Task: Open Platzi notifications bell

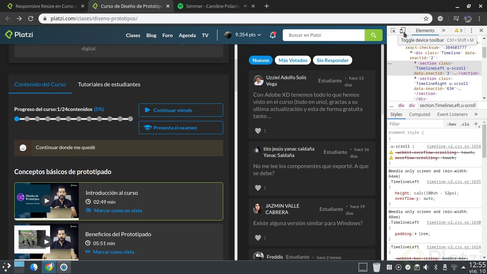Action: tap(272, 35)
